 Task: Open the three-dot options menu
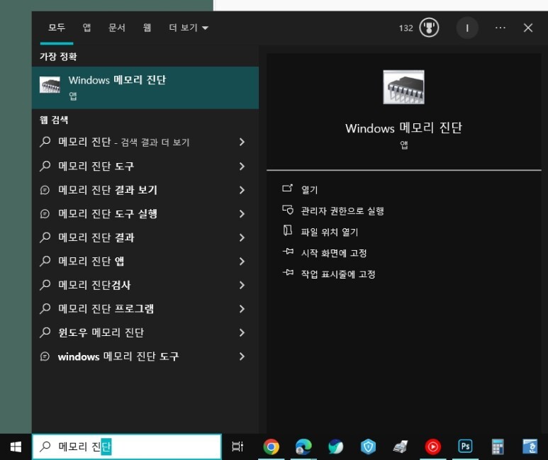(x=500, y=28)
